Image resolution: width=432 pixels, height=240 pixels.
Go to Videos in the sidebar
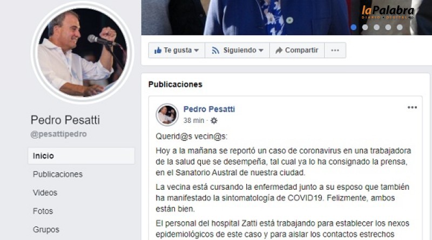tap(45, 193)
